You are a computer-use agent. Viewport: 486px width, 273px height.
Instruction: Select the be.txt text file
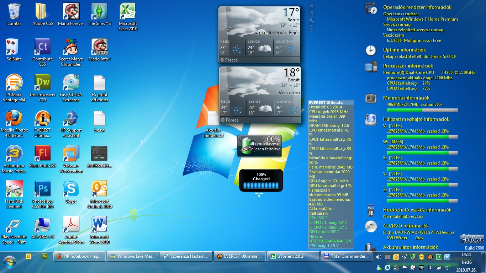tap(100, 121)
